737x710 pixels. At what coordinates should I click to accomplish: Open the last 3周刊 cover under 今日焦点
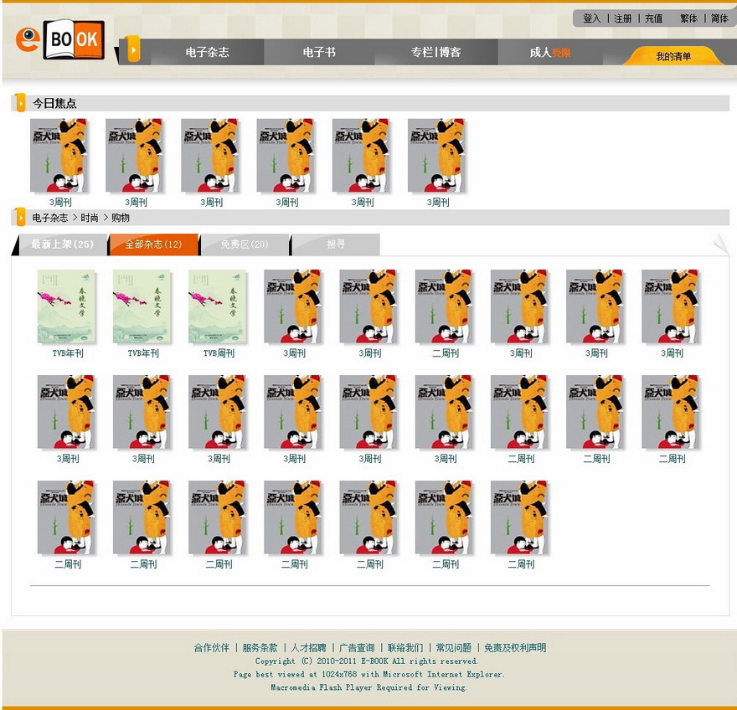pos(437,156)
